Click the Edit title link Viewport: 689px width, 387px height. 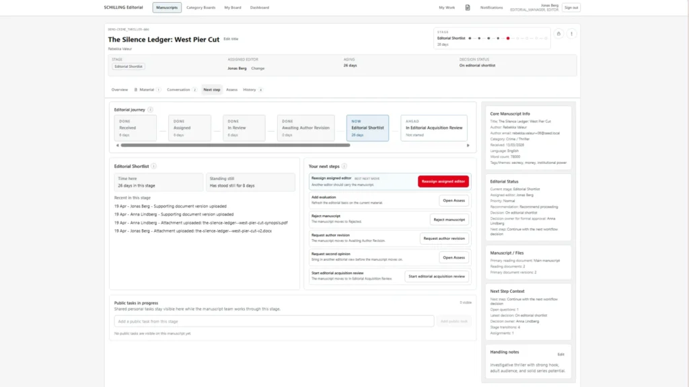(231, 39)
